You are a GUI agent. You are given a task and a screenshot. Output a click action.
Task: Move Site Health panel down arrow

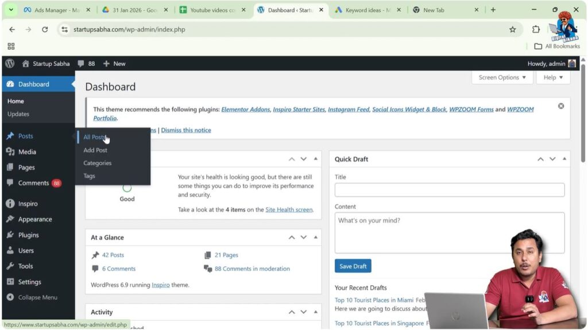tap(303, 159)
